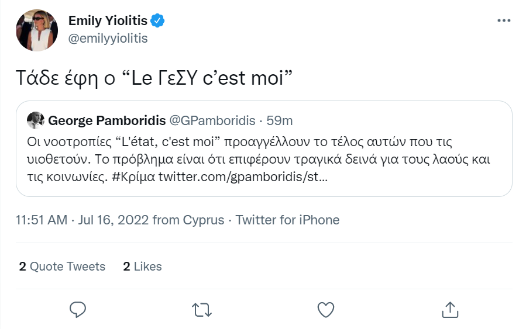Click the blue verified badge

158,21
